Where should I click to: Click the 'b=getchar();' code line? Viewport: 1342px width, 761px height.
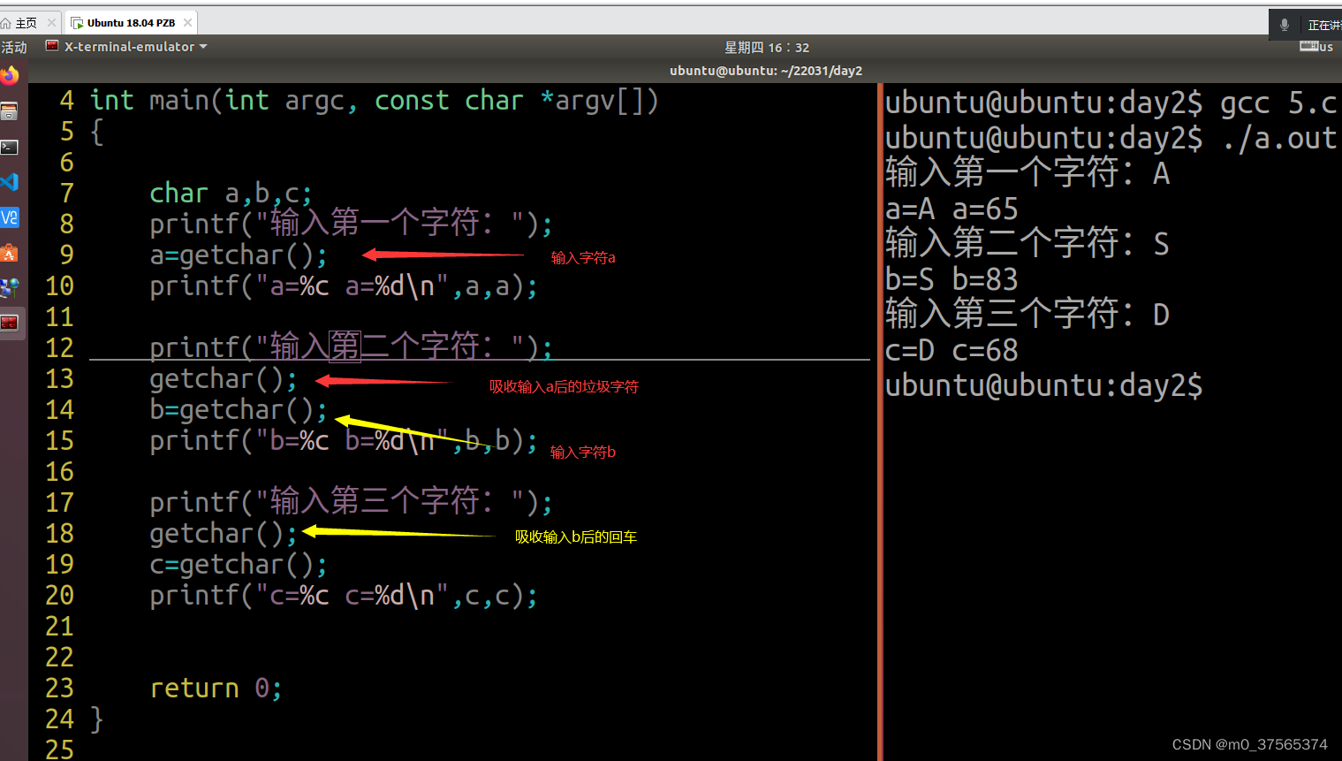tap(239, 410)
